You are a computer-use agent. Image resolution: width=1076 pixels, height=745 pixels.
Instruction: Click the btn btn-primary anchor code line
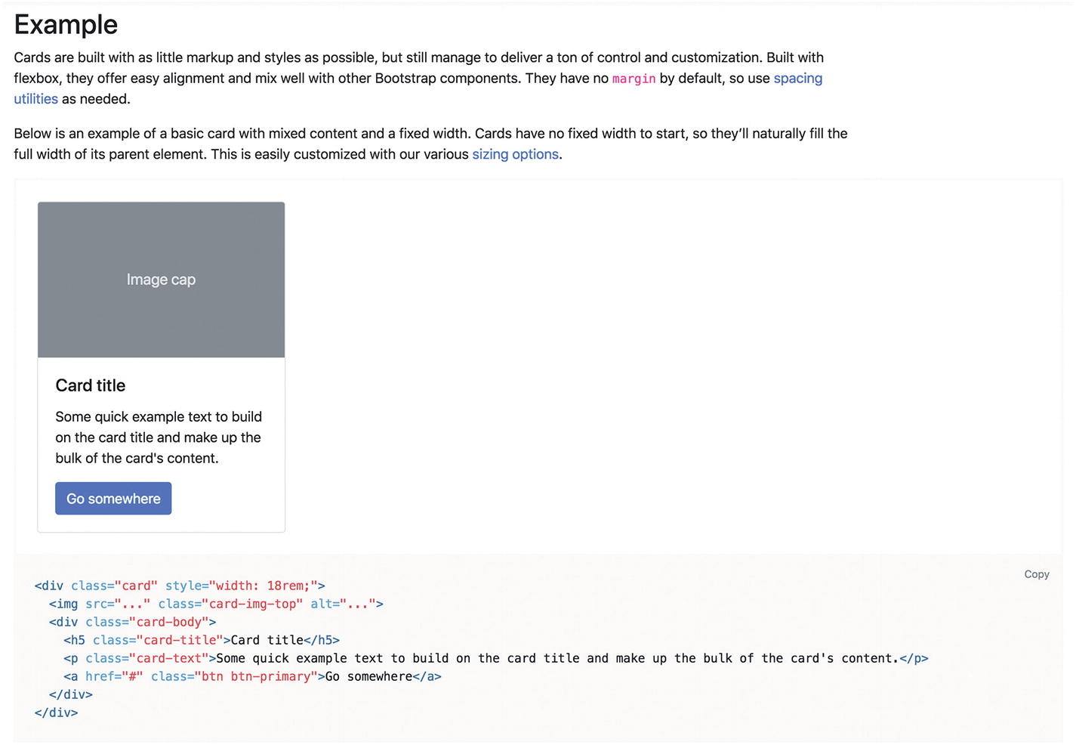[x=252, y=676]
